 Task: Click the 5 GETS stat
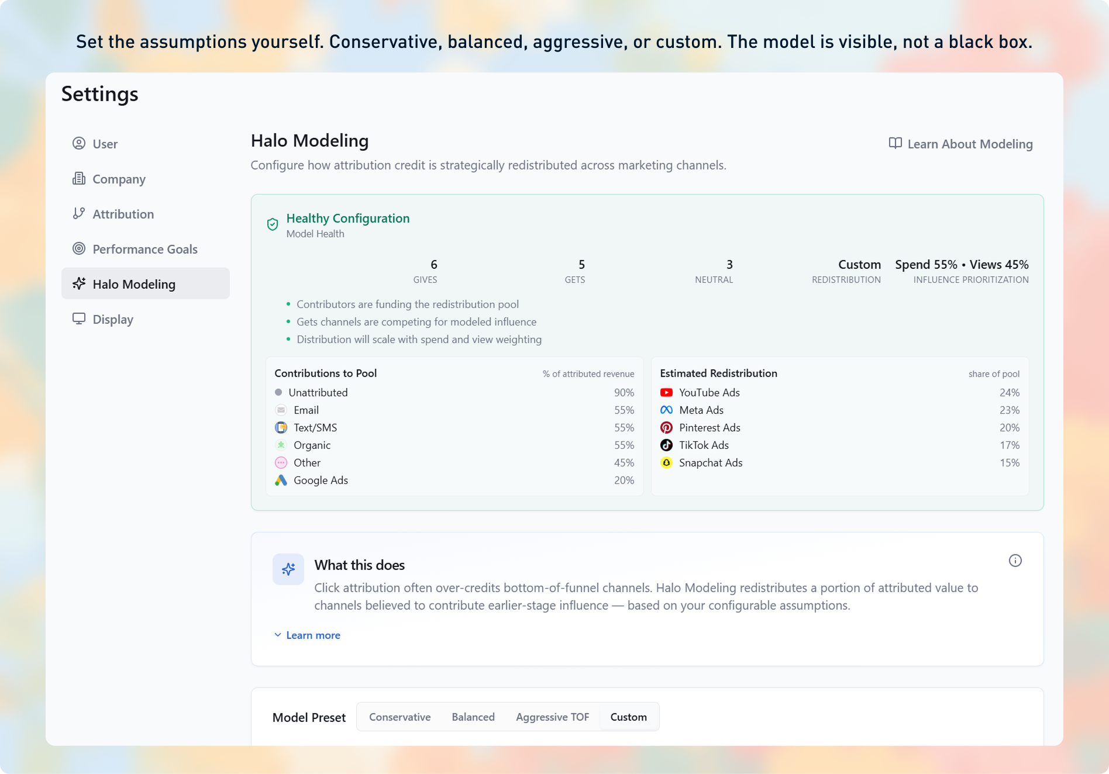[575, 271]
